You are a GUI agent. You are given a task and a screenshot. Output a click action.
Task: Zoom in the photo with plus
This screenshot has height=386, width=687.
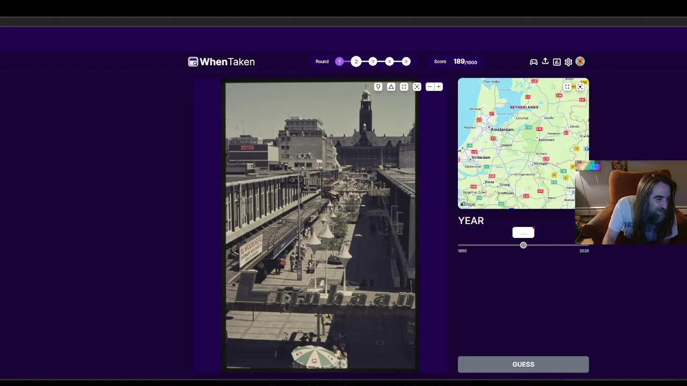438,87
